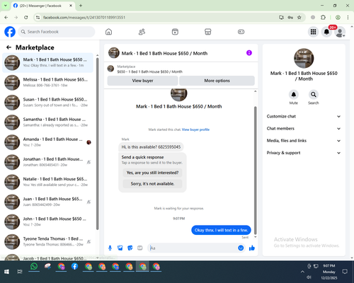Open the Susan conversation in the list
The width and height of the screenshot is (354, 283).
click(x=47, y=103)
